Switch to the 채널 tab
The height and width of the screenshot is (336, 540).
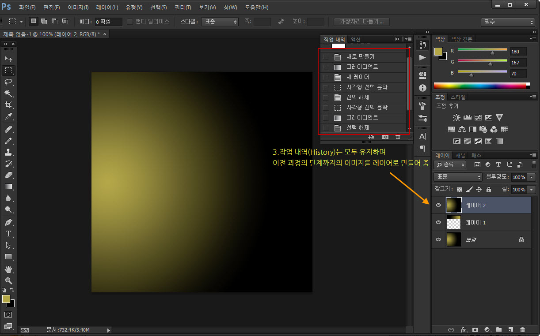point(460,155)
